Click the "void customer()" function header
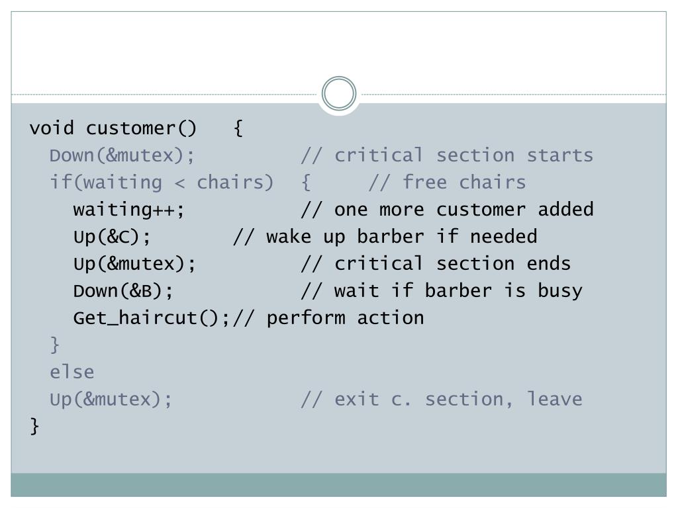 (x=113, y=128)
